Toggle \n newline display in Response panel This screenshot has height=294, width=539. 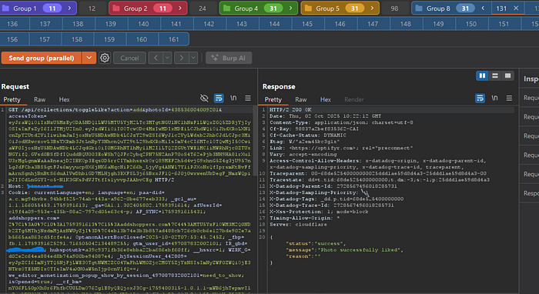pos(494,99)
